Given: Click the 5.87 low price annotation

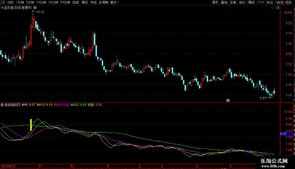Looking at the screenshot, I should point(263,98).
